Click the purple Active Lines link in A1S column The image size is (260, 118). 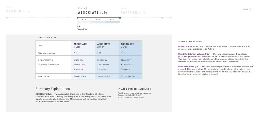point(79,65)
